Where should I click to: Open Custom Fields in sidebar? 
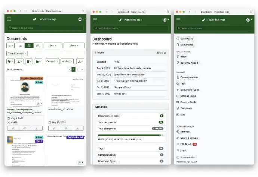pos(187,102)
